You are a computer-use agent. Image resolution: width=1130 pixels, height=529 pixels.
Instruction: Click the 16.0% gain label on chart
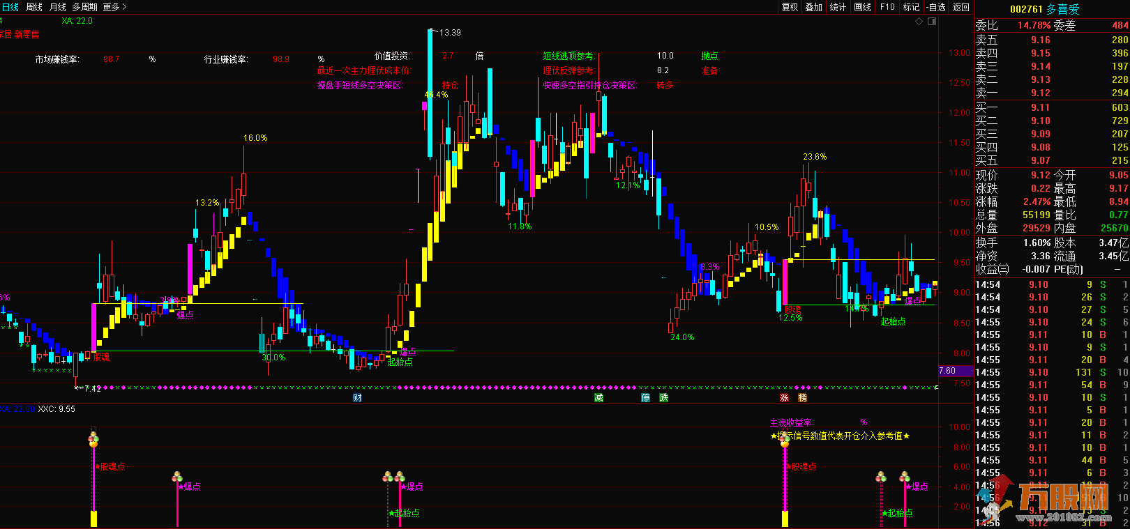click(255, 138)
